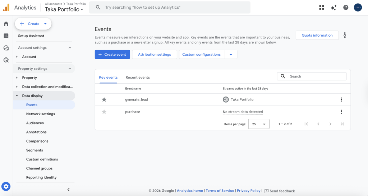Focus the top Analytics search field
The width and height of the screenshot is (368, 196).
click(170, 8)
